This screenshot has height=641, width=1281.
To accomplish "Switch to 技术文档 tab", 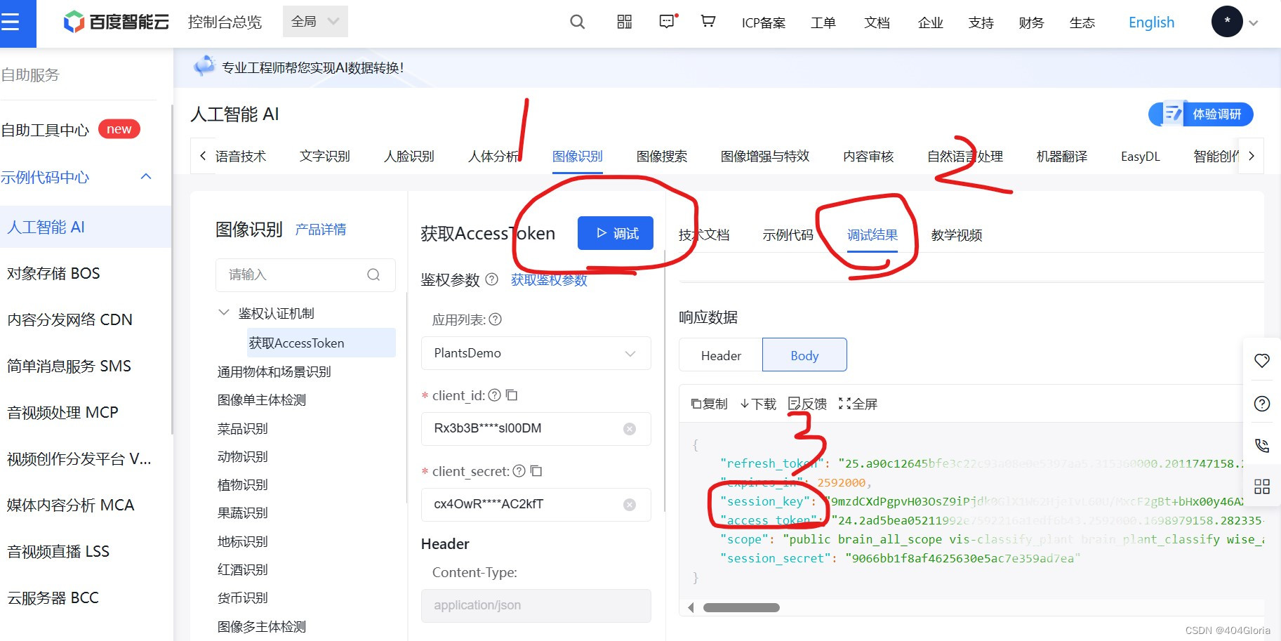I will [x=703, y=234].
